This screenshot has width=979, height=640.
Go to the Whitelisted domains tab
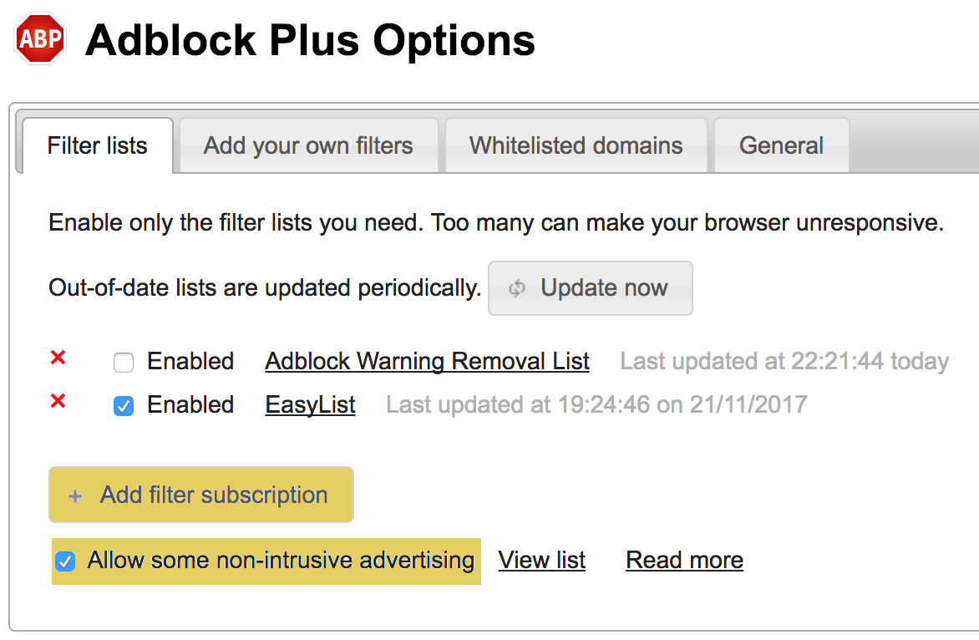click(576, 145)
